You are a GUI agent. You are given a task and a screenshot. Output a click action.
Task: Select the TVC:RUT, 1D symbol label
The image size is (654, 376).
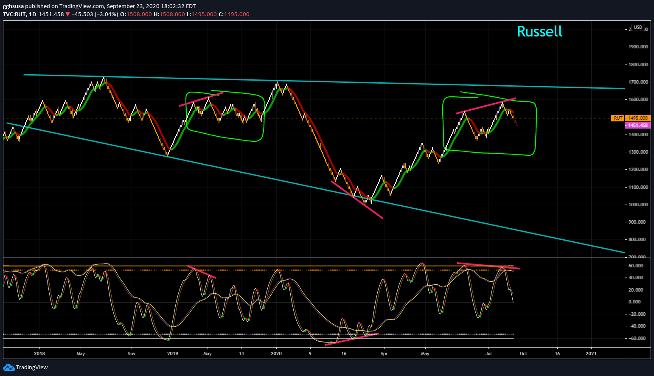tap(20, 14)
